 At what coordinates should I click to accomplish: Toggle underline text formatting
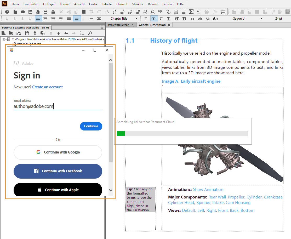(169, 19)
